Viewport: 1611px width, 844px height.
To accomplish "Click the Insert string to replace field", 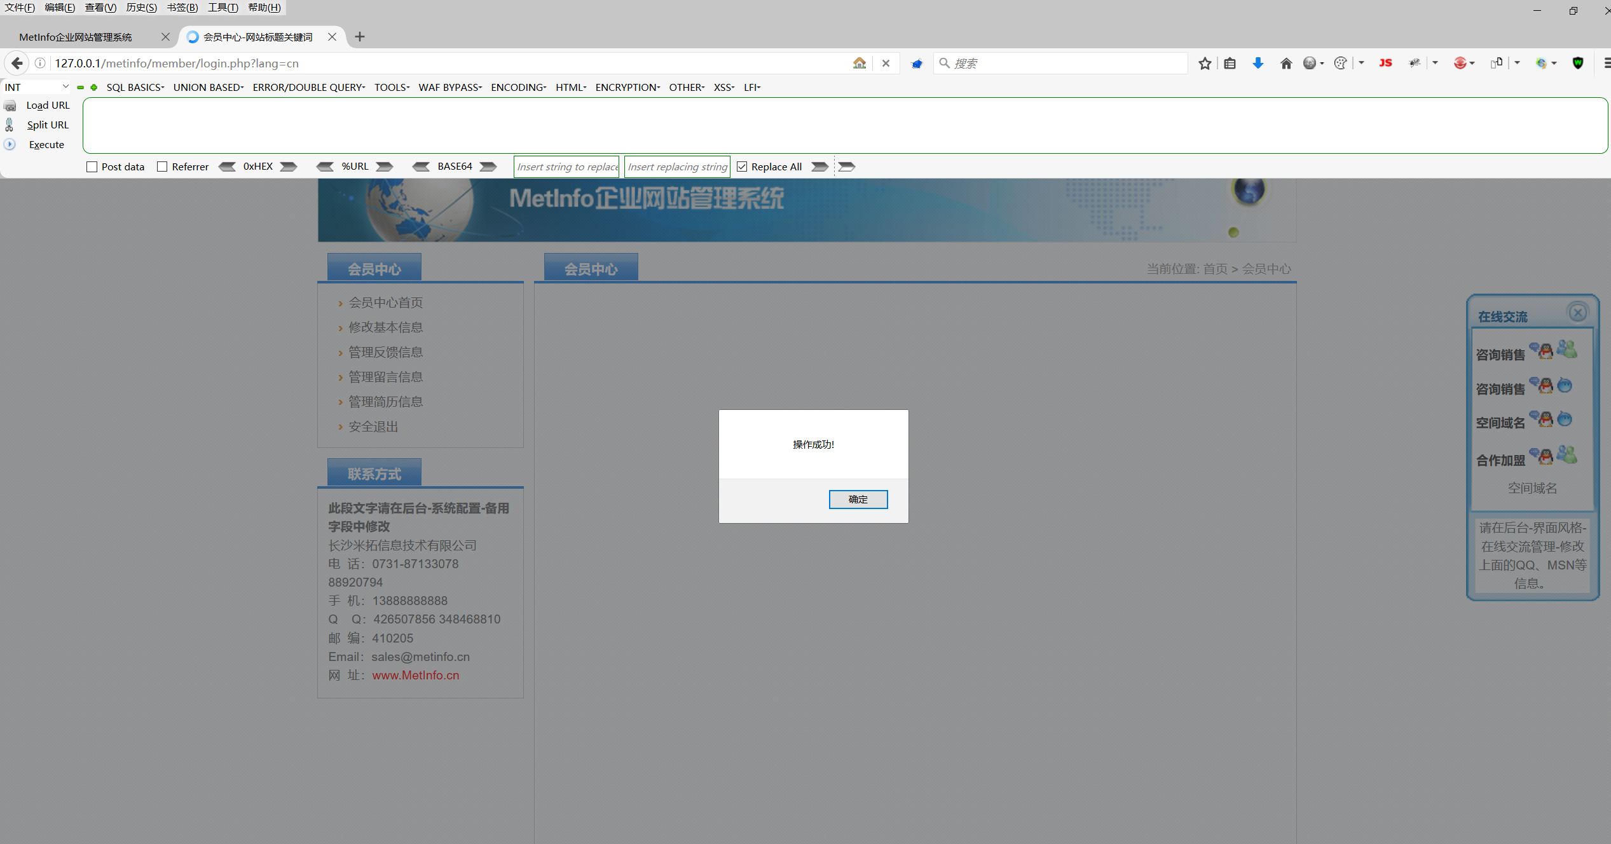I will click(x=566, y=167).
